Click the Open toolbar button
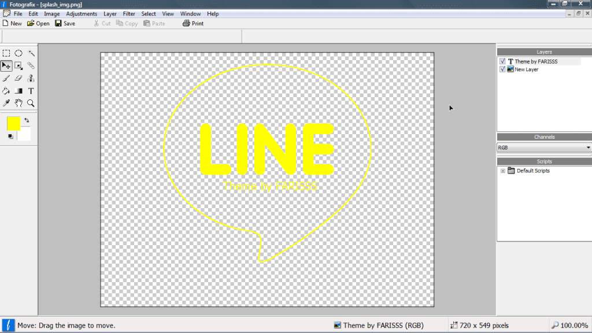Screen dimensions: 592x333 38,23
